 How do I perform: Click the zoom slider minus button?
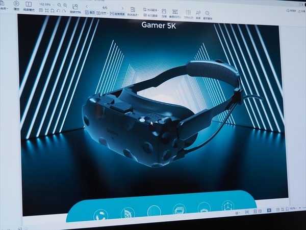(x=300, y=208)
